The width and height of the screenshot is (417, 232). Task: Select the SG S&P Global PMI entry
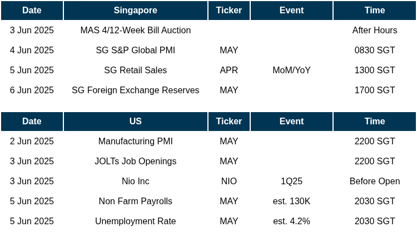click(135, 50)
